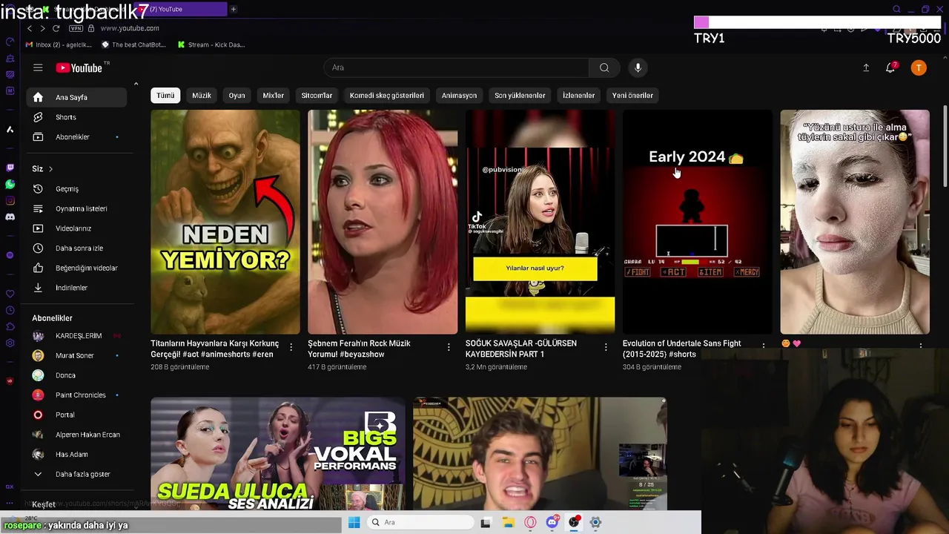The height and width of the screenshot is (534, 949).
Task: Open Alperen Hakan Ercan channel
Action: pos(77,435)
